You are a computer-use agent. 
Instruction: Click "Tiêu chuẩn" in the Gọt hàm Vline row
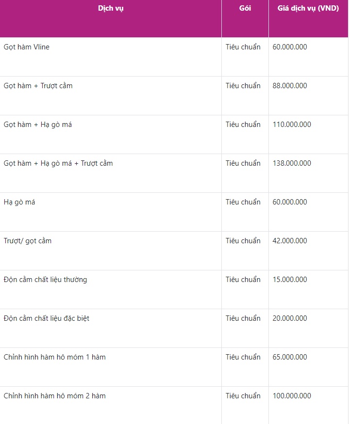tap(243, 47)
